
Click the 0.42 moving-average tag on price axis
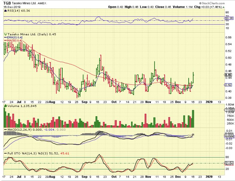point(228,85)
